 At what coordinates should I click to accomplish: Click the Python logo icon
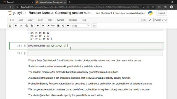pos(150,13)
